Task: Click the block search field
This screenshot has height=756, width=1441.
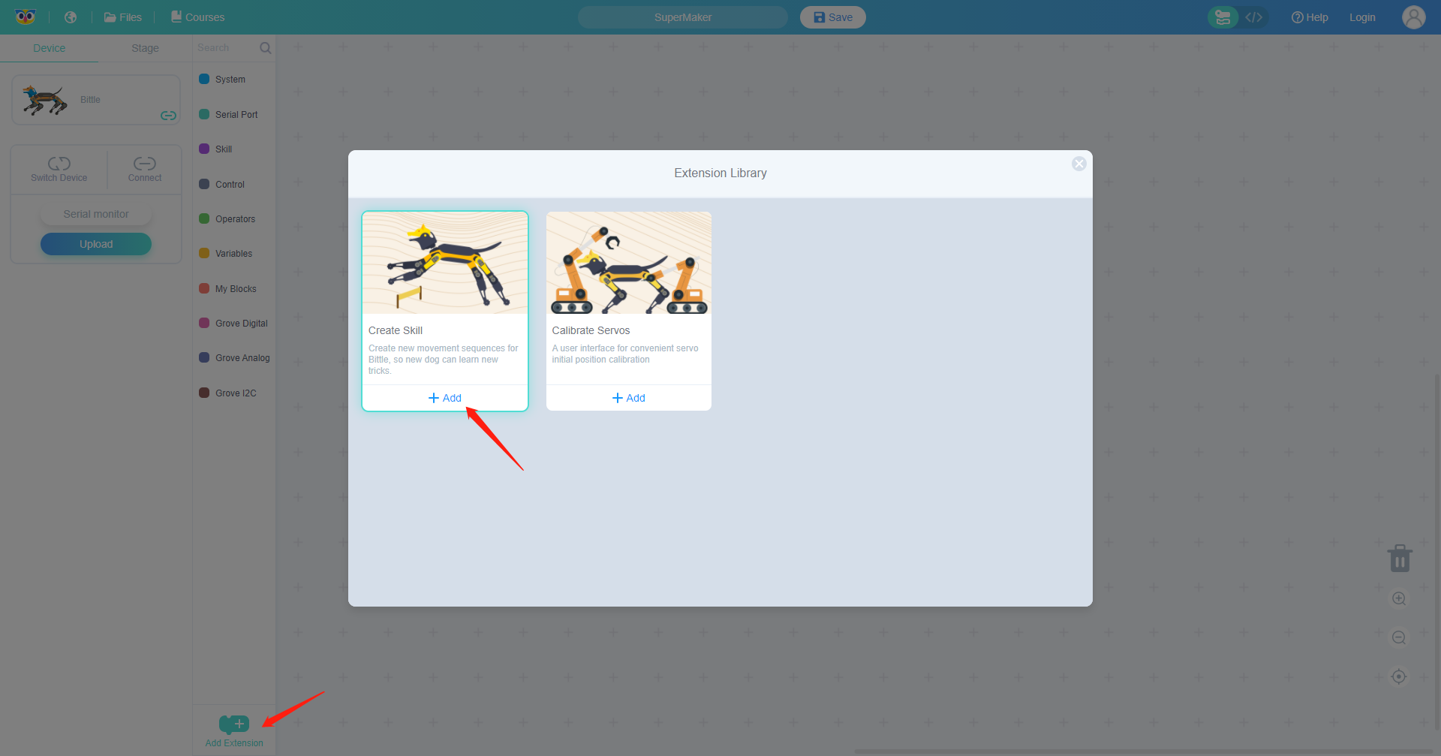Action: click(x=225, y=48)
